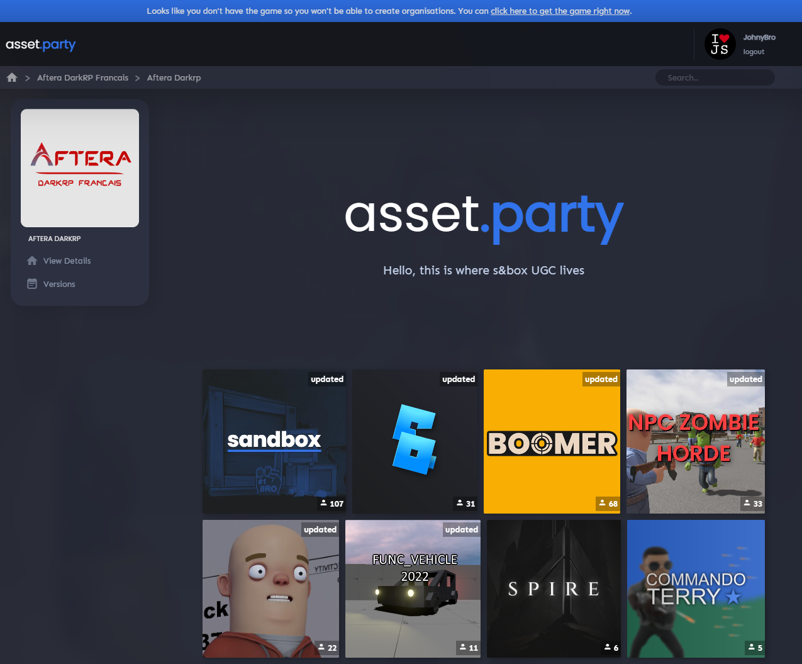This screenshot has height=664, width=802.
Task: Click the JohnyBro profile avatar
Action: click(x=720, y=44)
